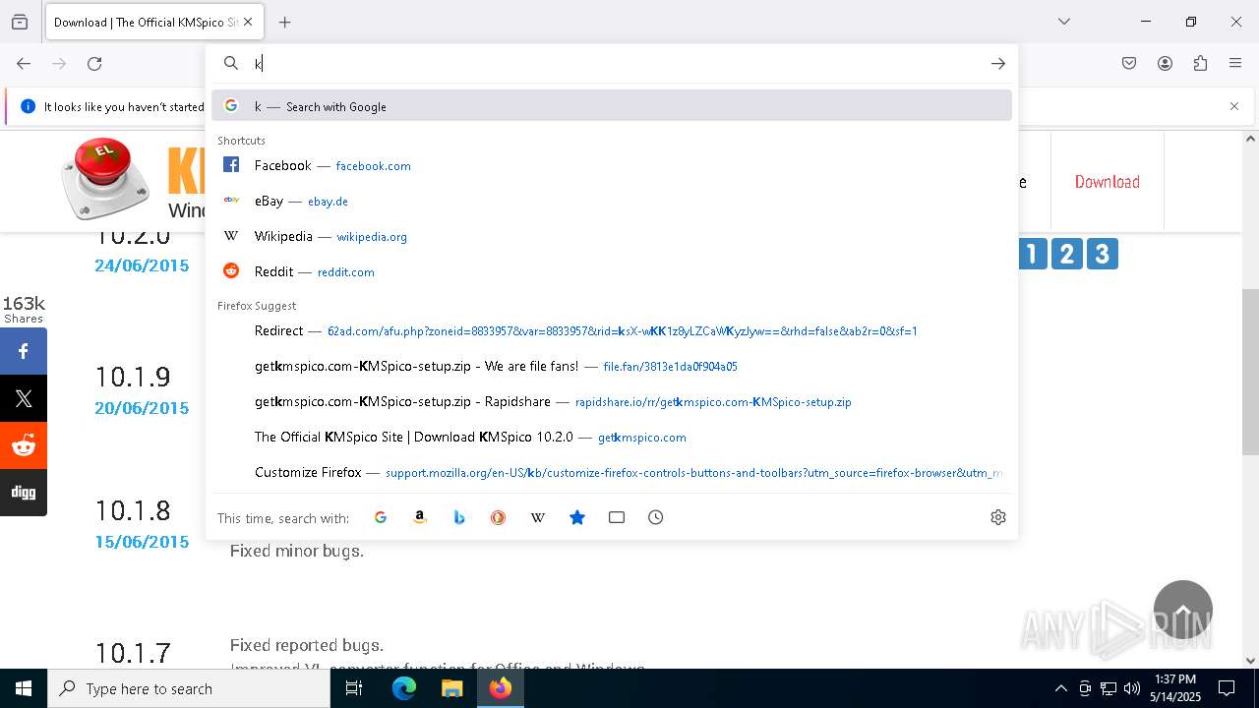The image size is (1259, 708).
Task: Open the list all tabs chevron
Action: [1063, 22]
